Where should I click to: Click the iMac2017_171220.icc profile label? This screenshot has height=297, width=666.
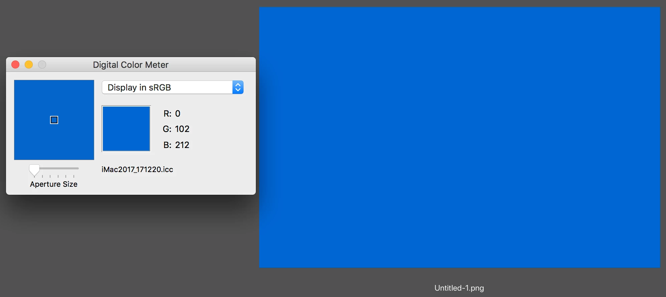[x=137, y=169]
